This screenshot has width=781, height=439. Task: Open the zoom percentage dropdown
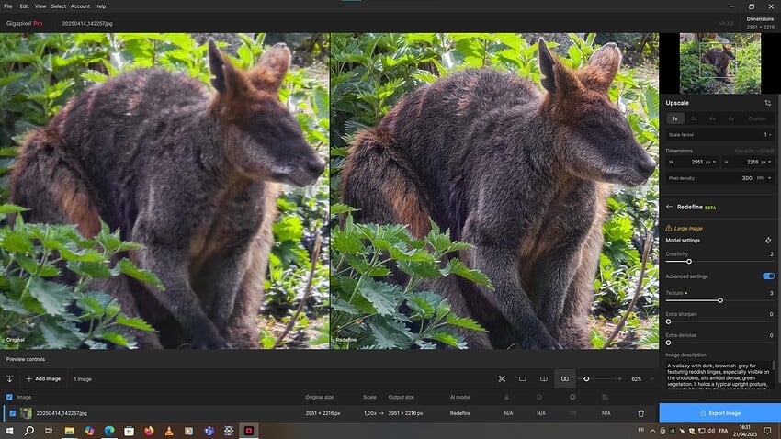pyautogui.click(x=651, y=378)
